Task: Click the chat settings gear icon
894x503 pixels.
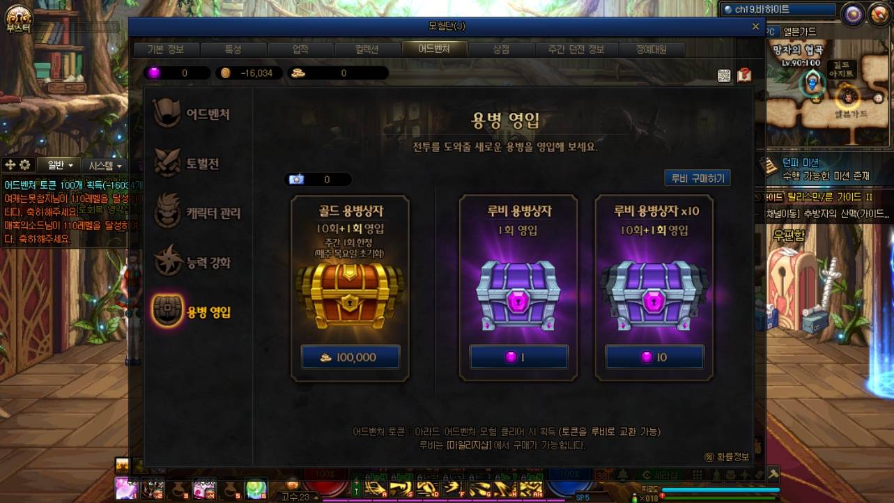Action: [25, 165]
